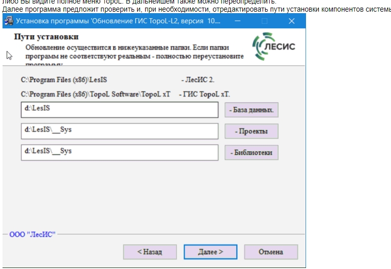Click the '- ЛесИС 2.' label

(198, 80)
